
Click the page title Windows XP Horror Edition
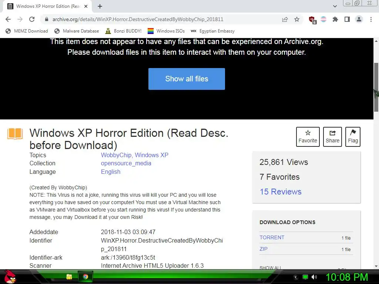[x=129, y=139]
